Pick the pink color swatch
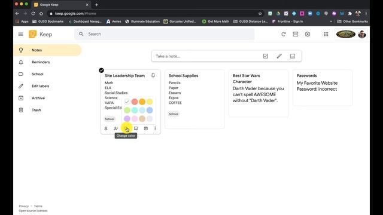The image size is (383, 215). point(135,118)
